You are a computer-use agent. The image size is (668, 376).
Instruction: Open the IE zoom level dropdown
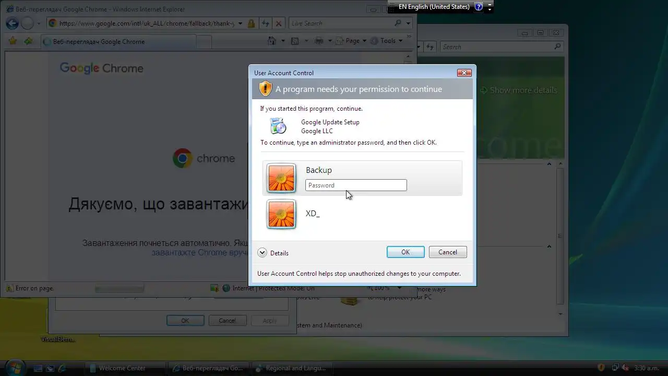(400, 288)
